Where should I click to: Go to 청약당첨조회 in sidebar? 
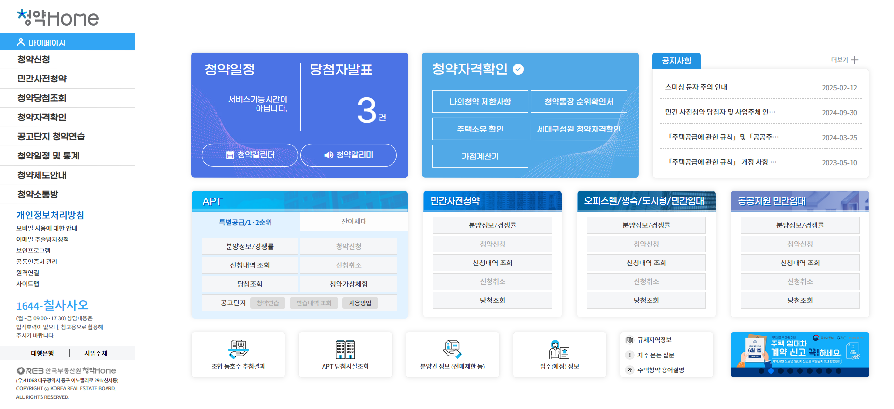click(x=68, y=98)
